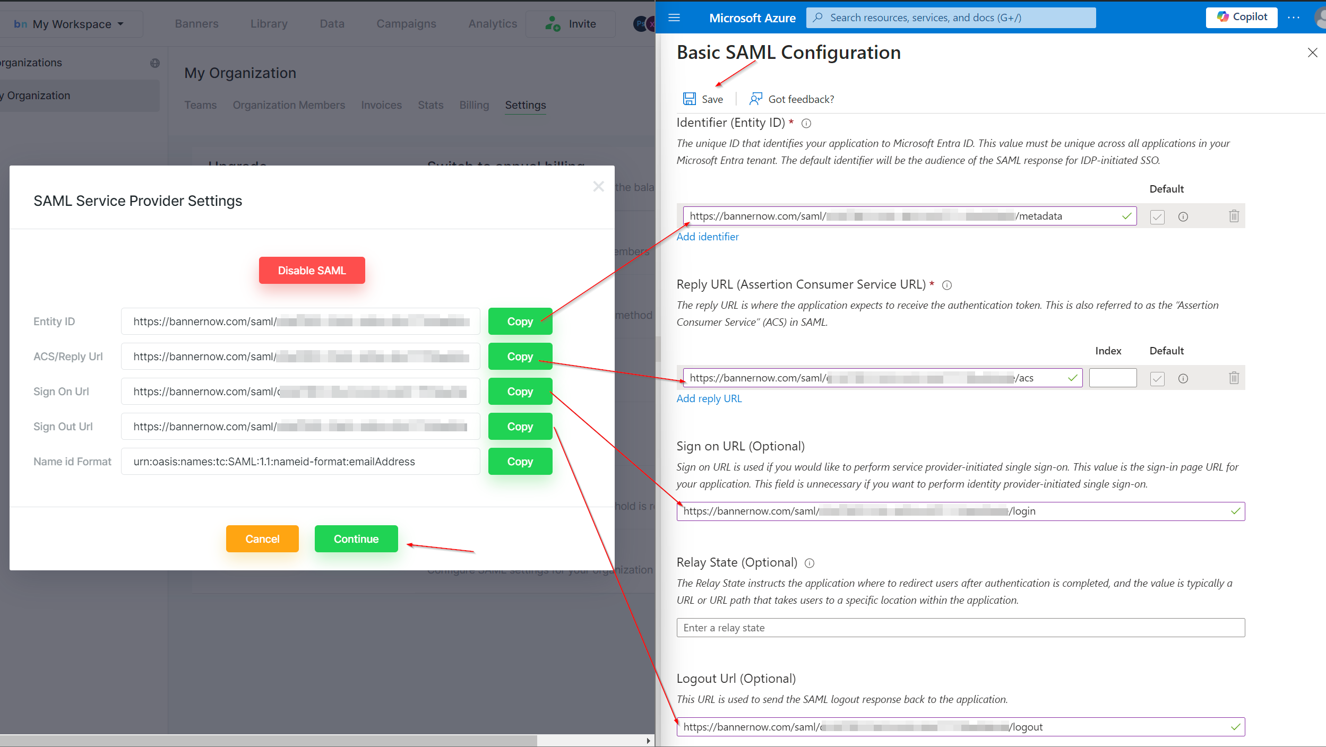This screenshot has width=1326, height=747.
Task: Toggle Default checkbox for metadata identifier
Action: click(x=1157, y=216)
